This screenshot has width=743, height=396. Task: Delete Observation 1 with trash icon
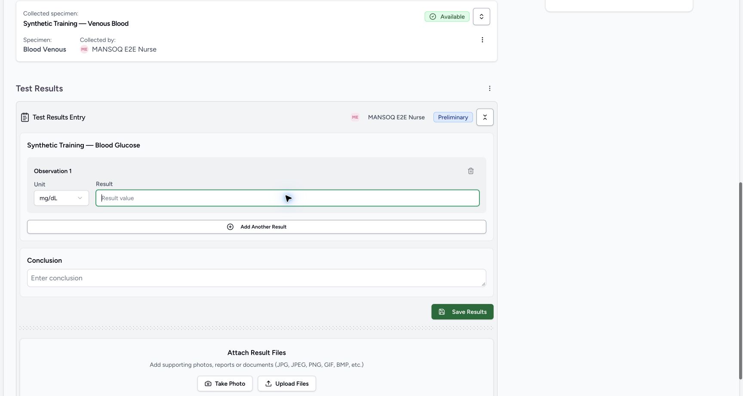coord(471,171)
